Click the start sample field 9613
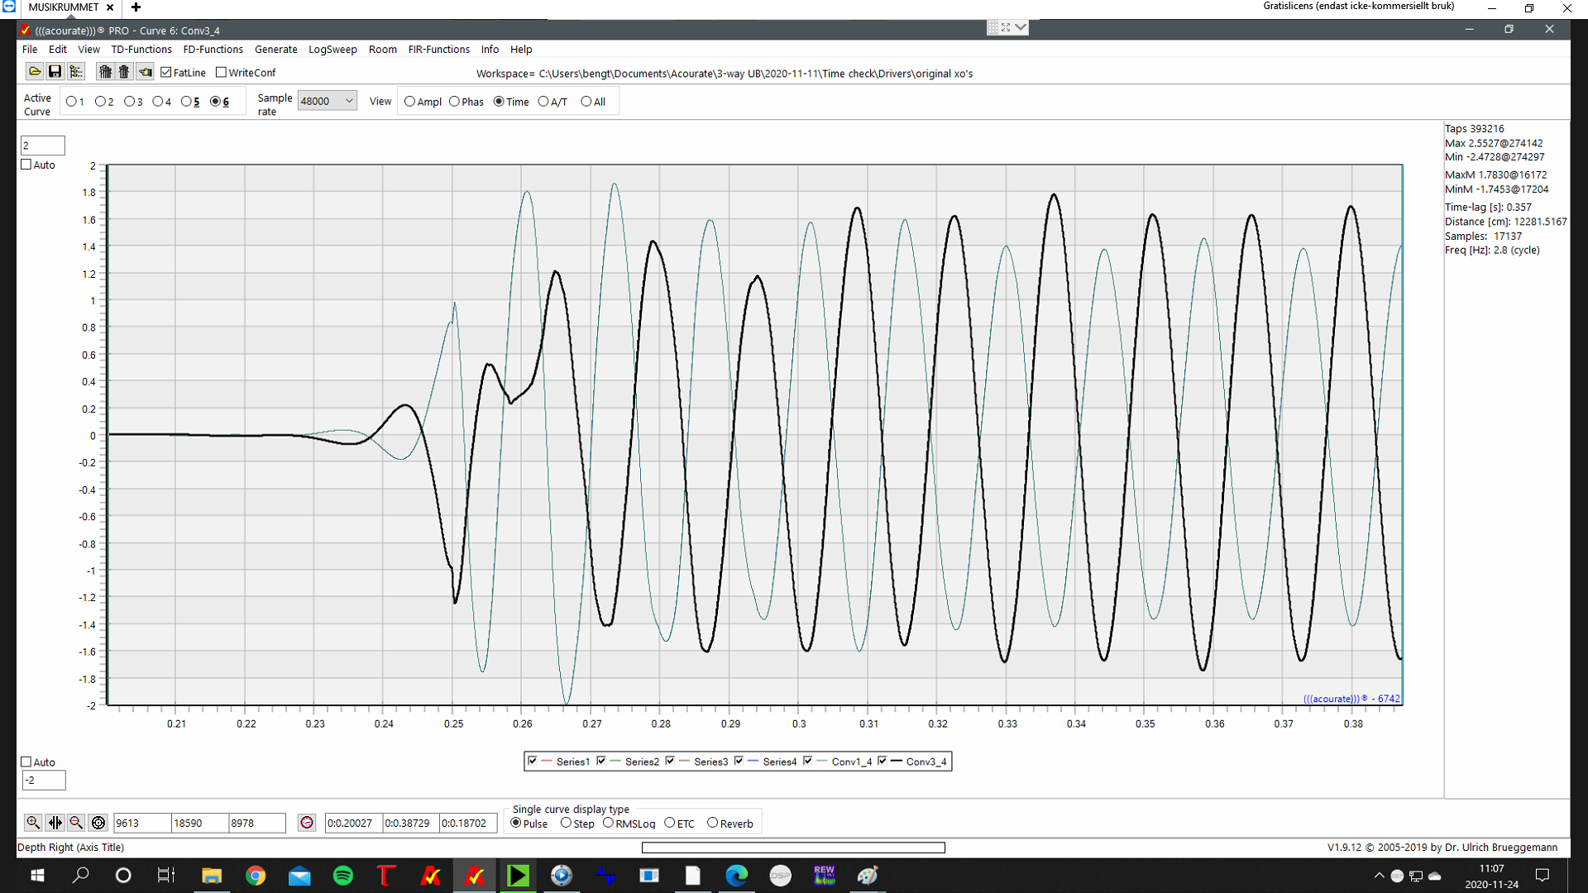Viewport: 1588px width, 893px height. [x=141, y=823]
